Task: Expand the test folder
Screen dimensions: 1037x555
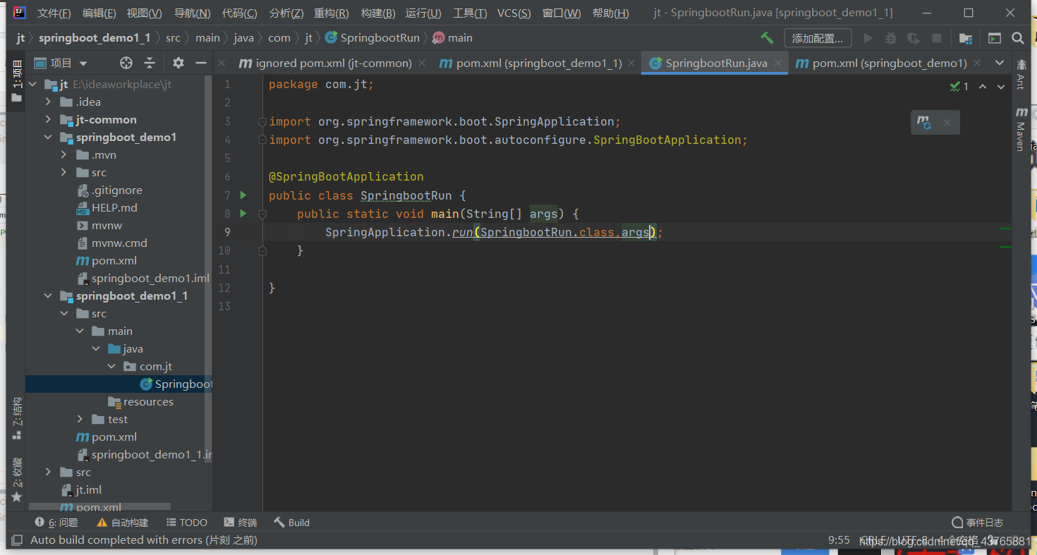Action: pos(79,420)
